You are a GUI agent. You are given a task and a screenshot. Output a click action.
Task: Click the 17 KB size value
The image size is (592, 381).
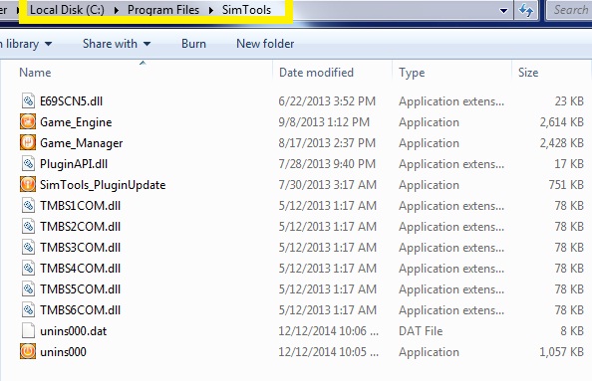tap(569, 164)
